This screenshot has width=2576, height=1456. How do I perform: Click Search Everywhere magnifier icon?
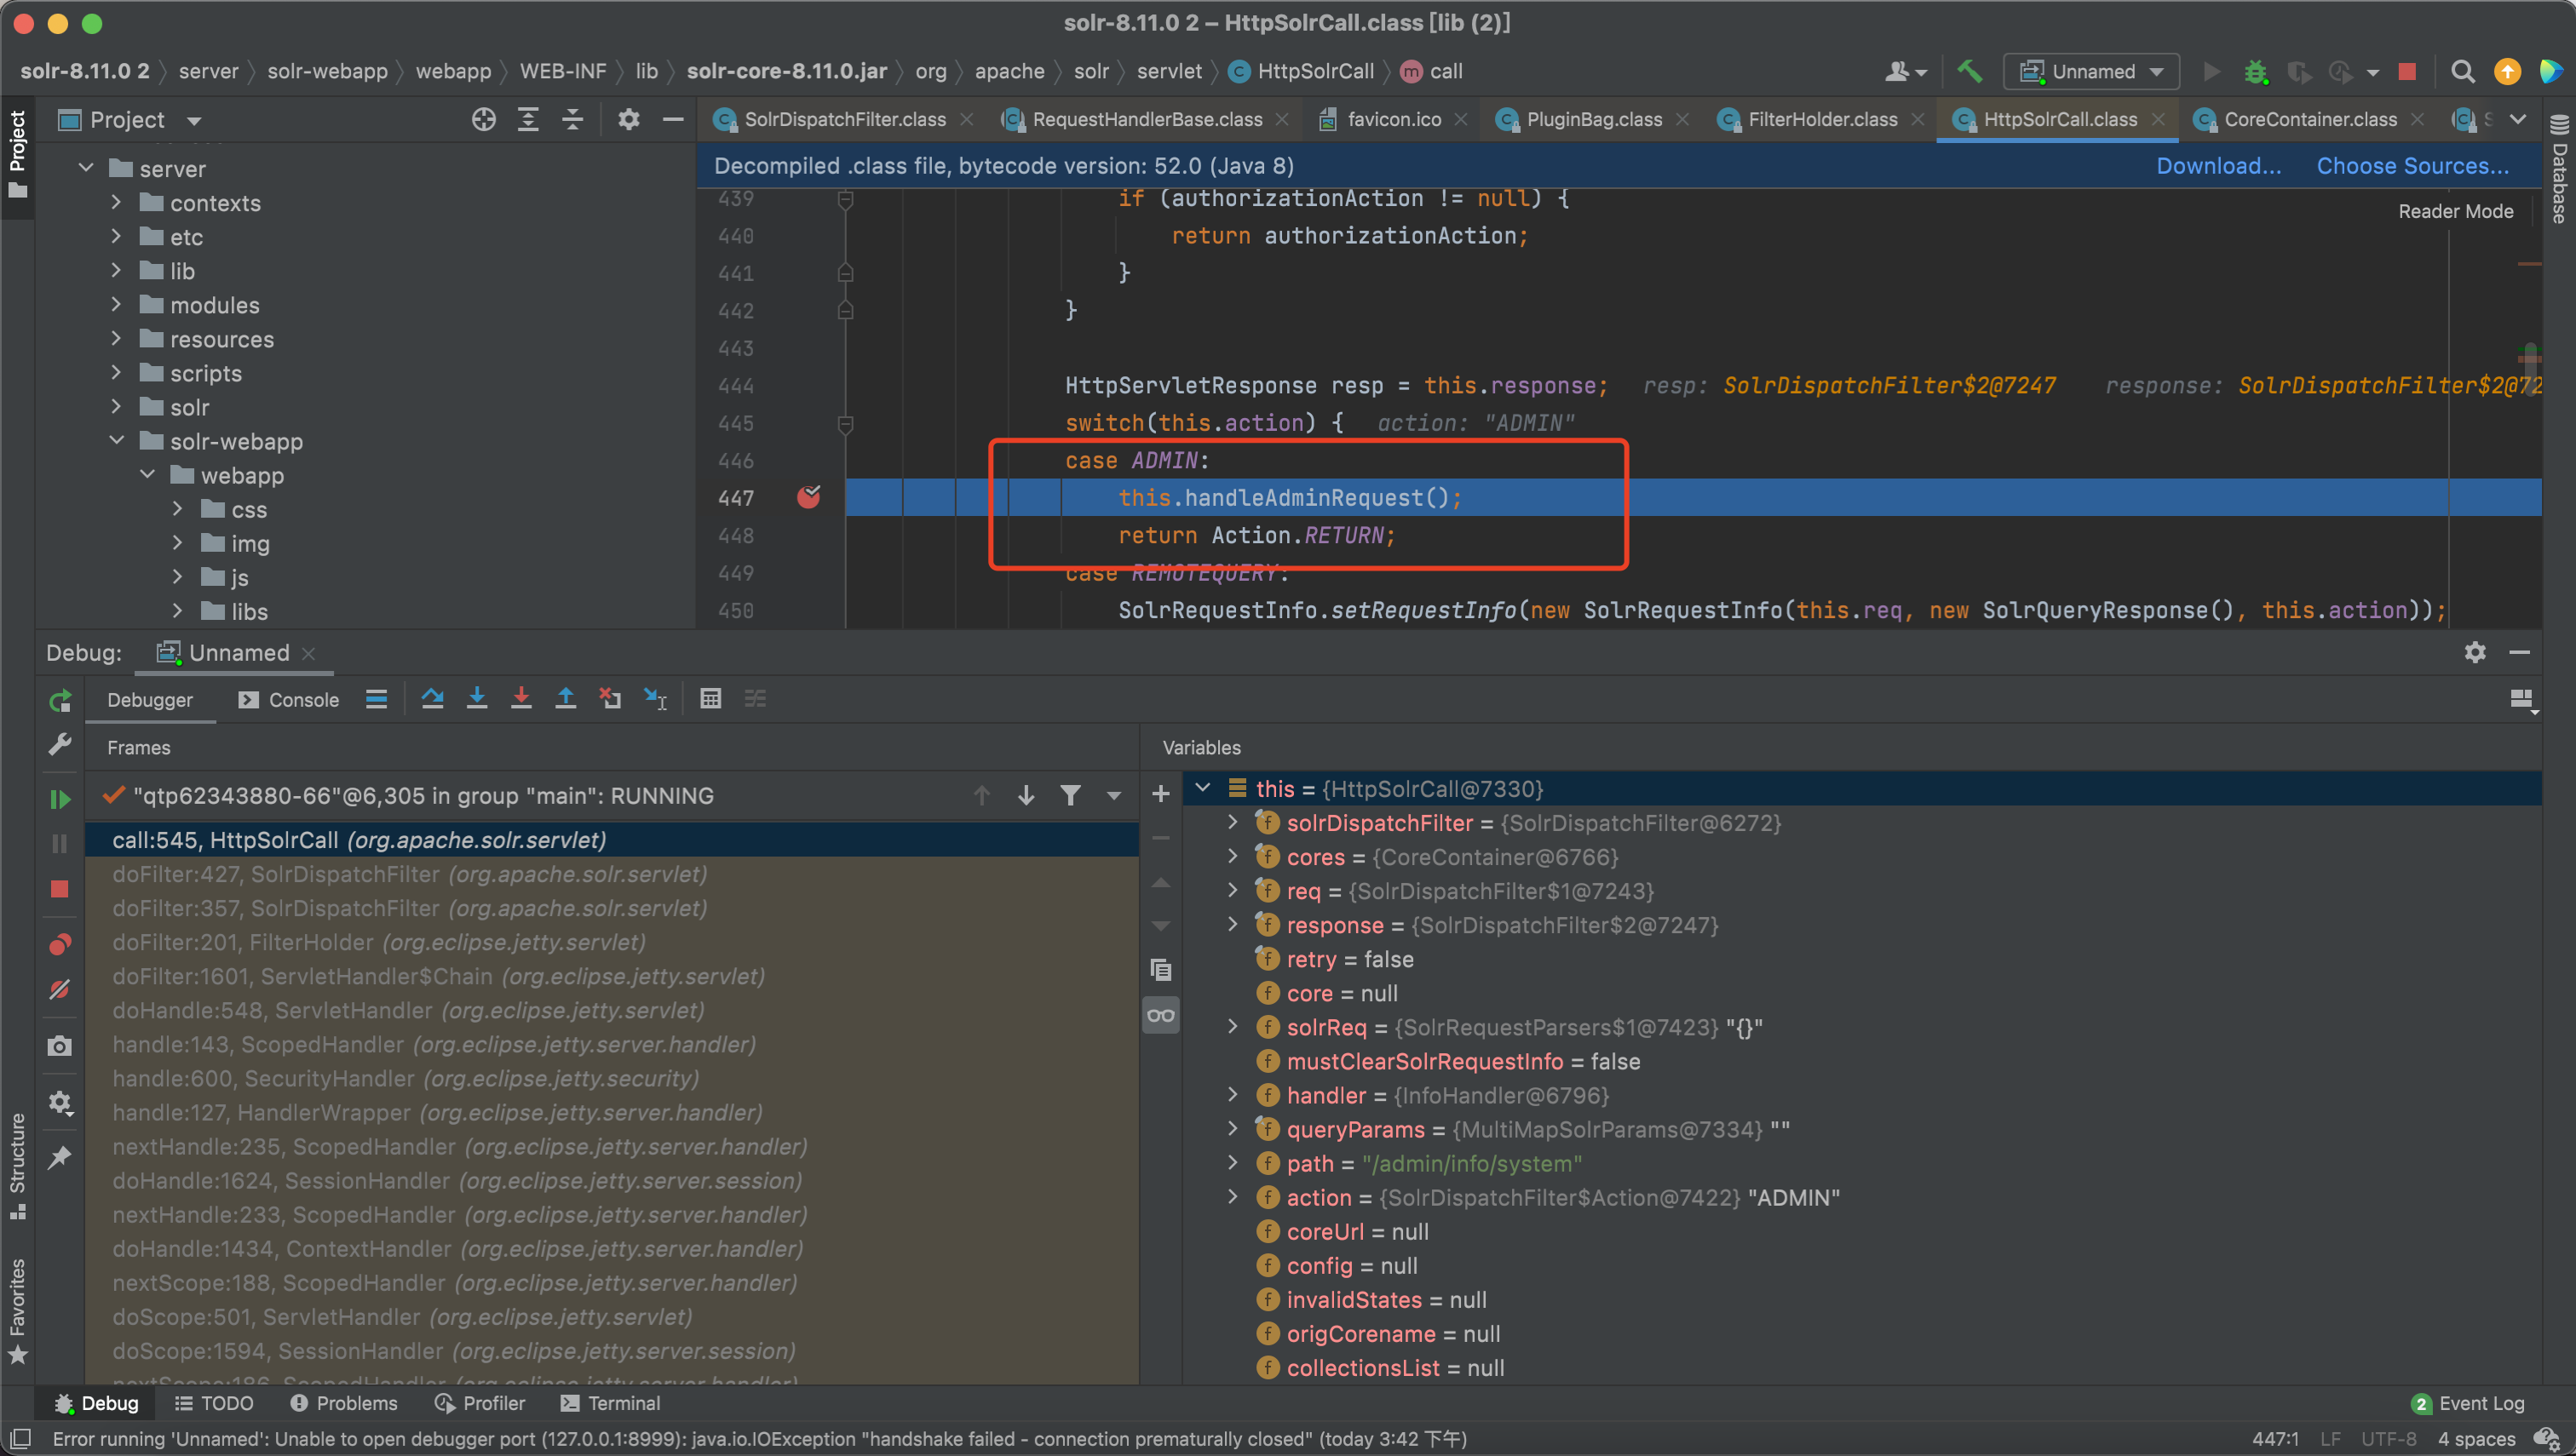(2463, 71)
